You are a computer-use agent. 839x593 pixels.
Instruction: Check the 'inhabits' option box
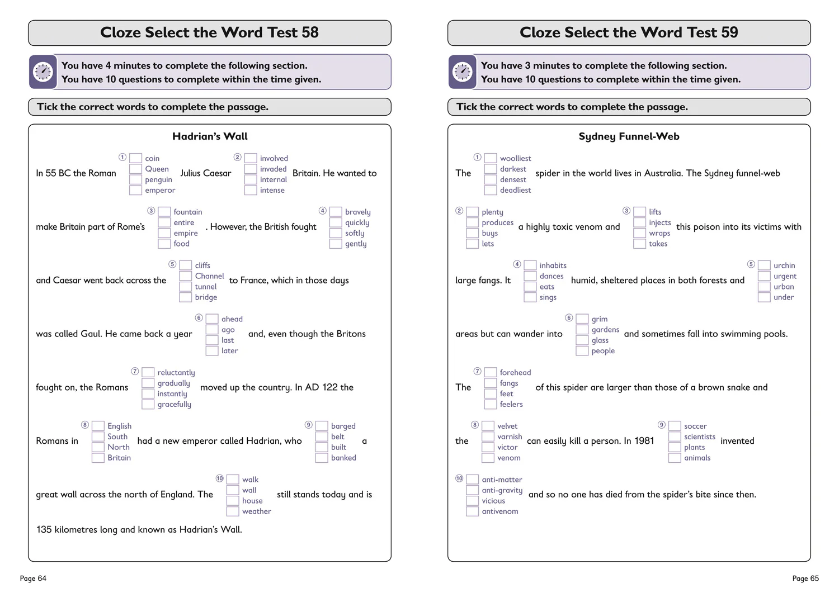tap(530, 265)
